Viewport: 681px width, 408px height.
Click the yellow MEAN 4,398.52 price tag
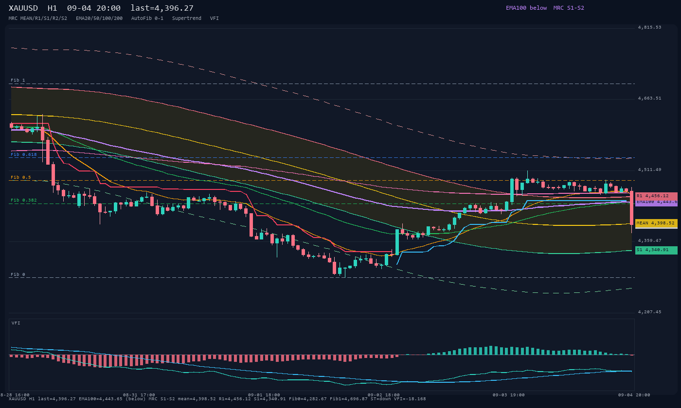[656, 223]
